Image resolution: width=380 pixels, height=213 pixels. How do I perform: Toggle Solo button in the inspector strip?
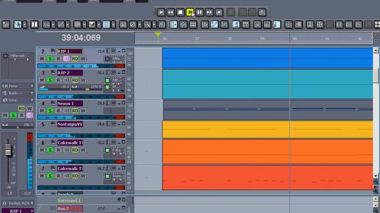point(13,115)
